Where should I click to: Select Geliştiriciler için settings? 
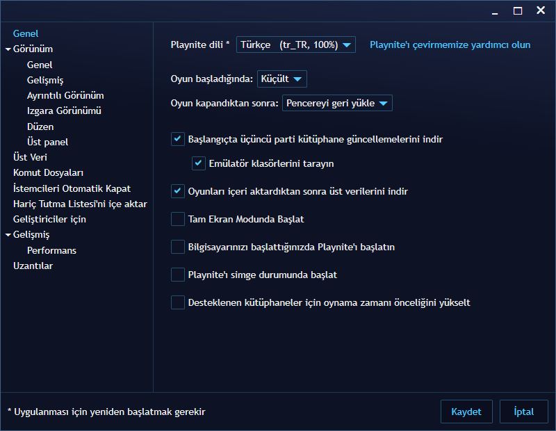(49, 219)
